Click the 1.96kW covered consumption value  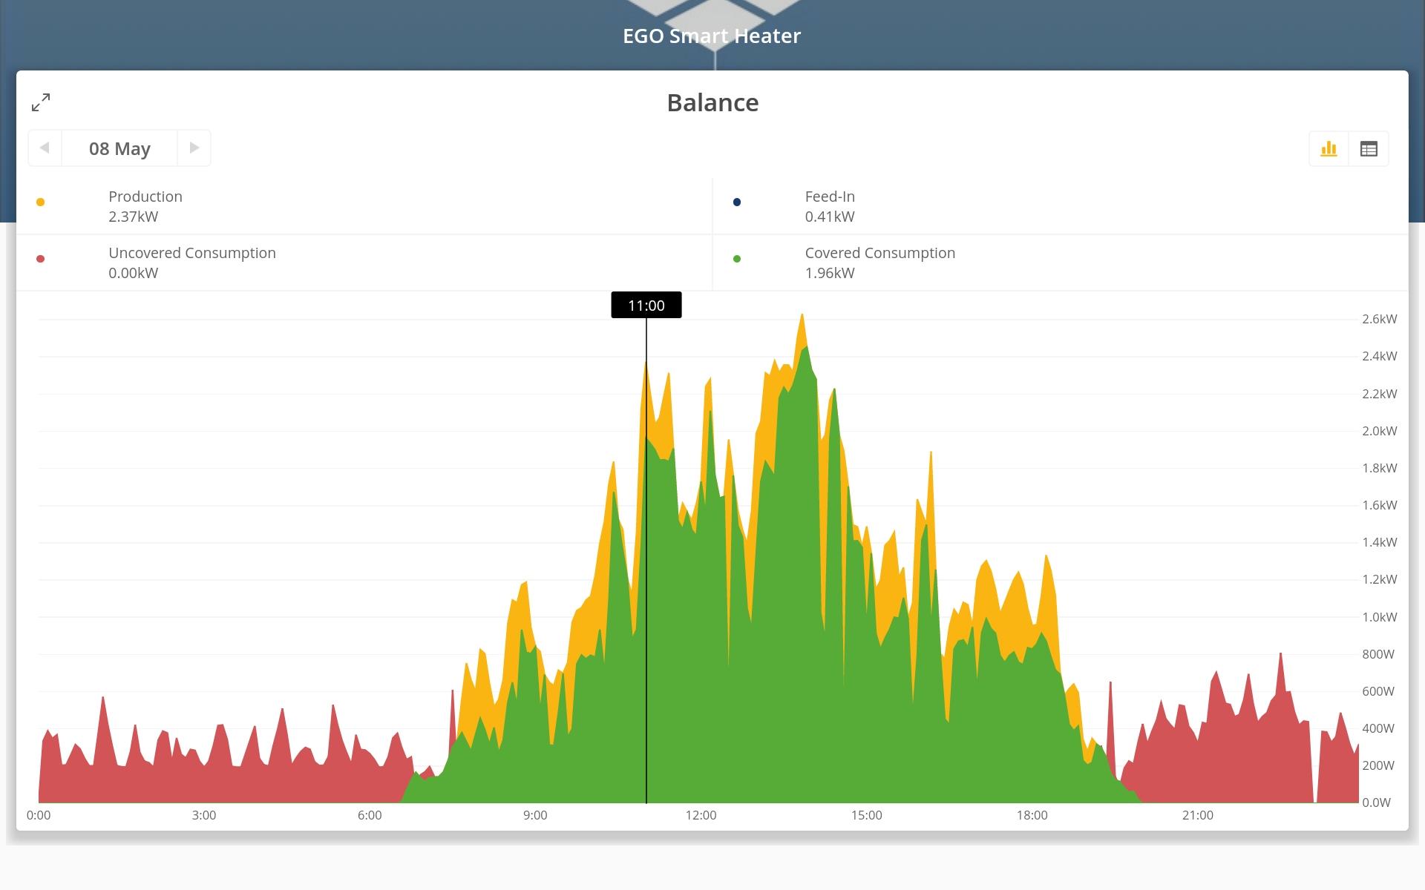pos(830,273)
